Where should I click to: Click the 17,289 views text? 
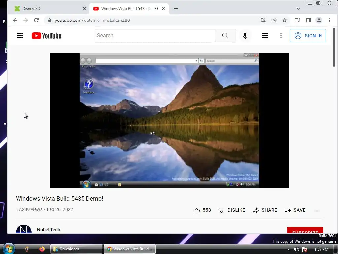click(x=29, y=209)
